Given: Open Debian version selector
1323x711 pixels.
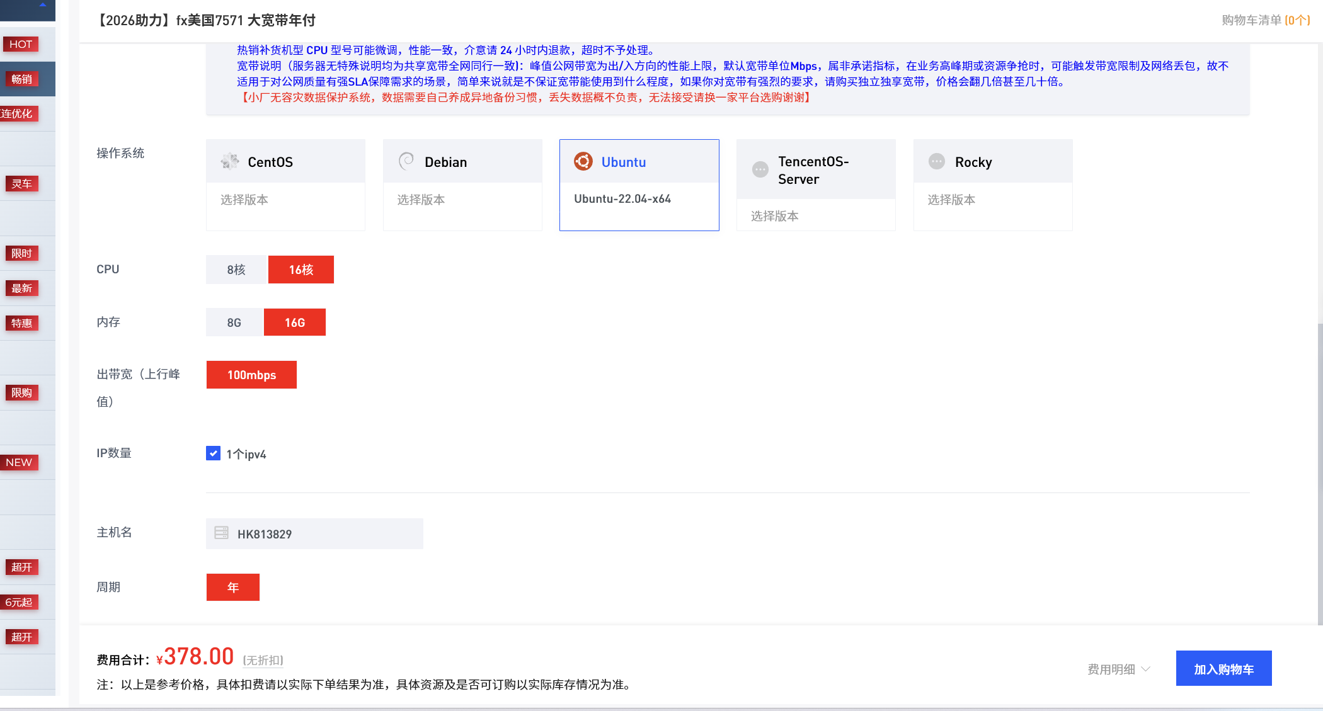Looking at the screenshot, I should 462,200.
